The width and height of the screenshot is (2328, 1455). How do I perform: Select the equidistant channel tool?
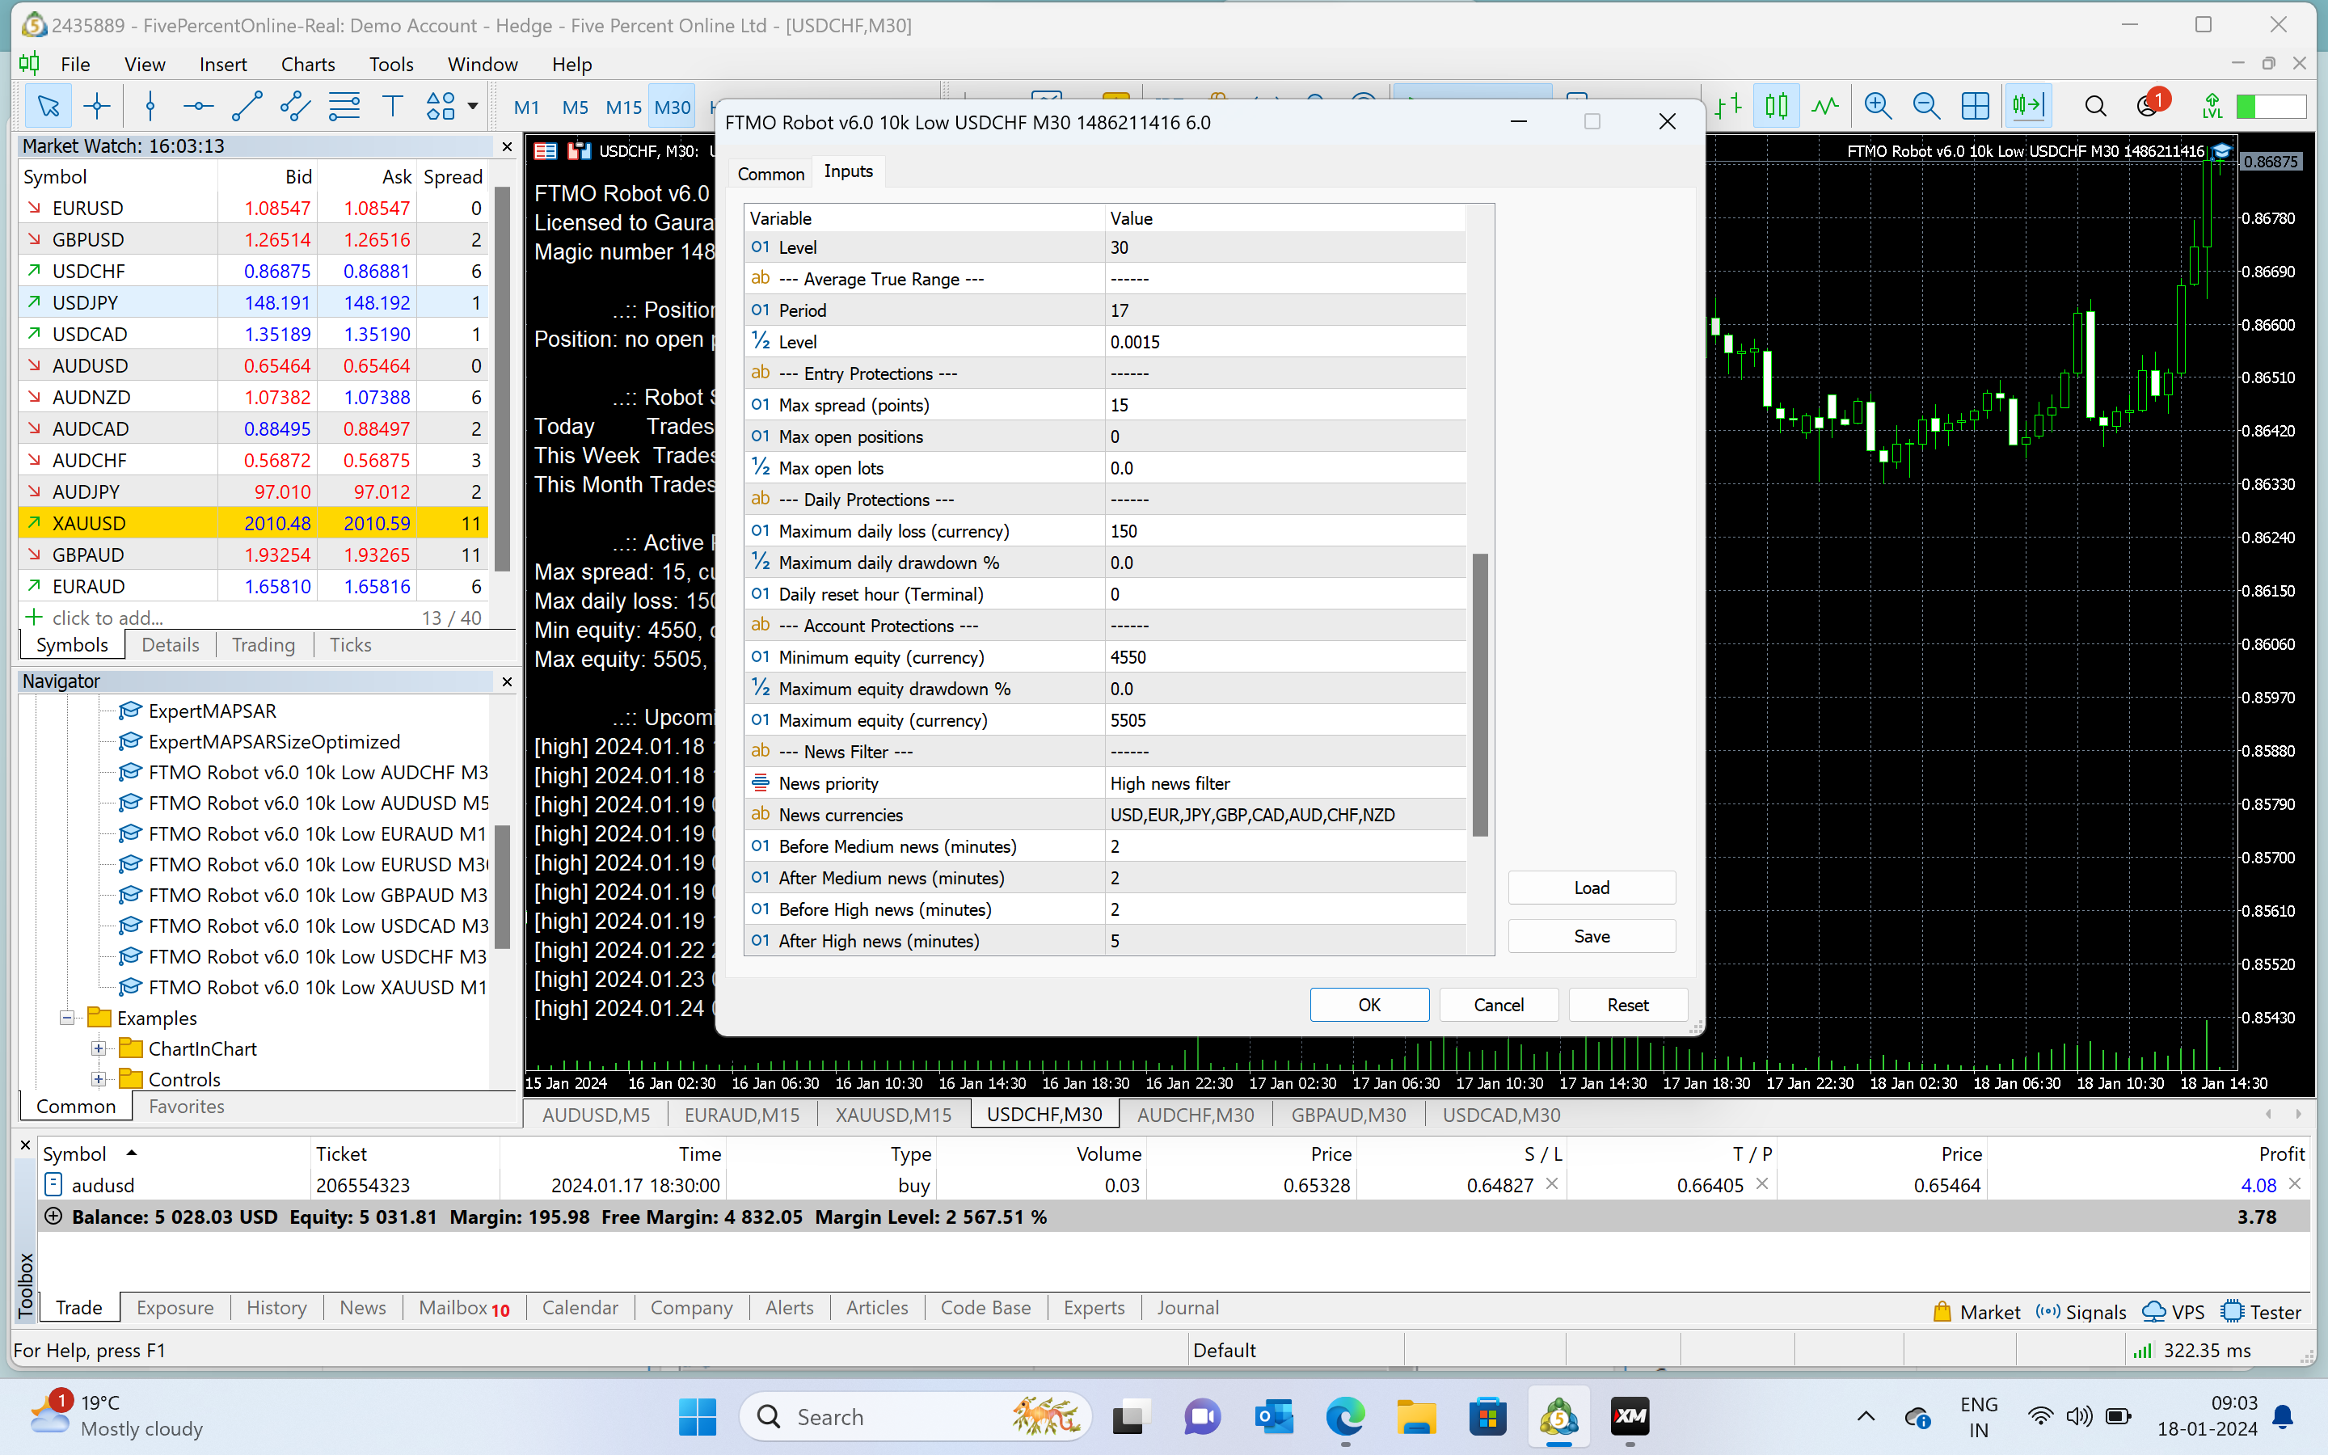point(295,106)
